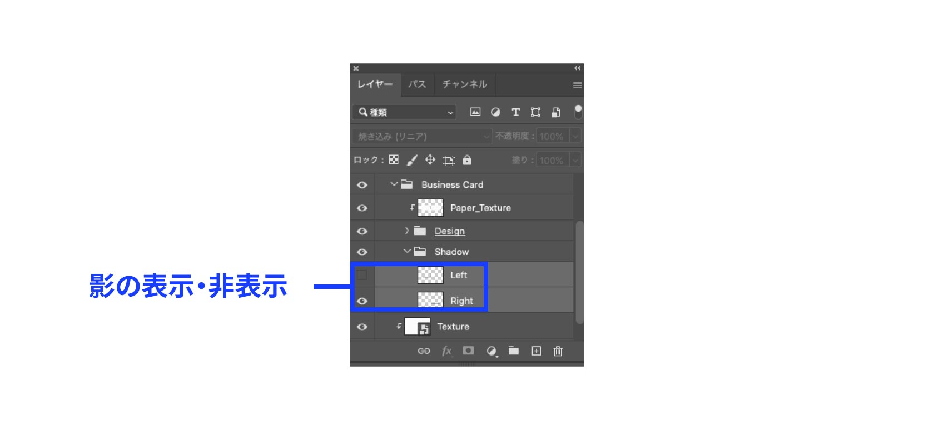Image resolution: width=934 pixels, height=430 pixels.
Task: Open the 種類 filter type dropdown
Action: (x=404, y=112)
